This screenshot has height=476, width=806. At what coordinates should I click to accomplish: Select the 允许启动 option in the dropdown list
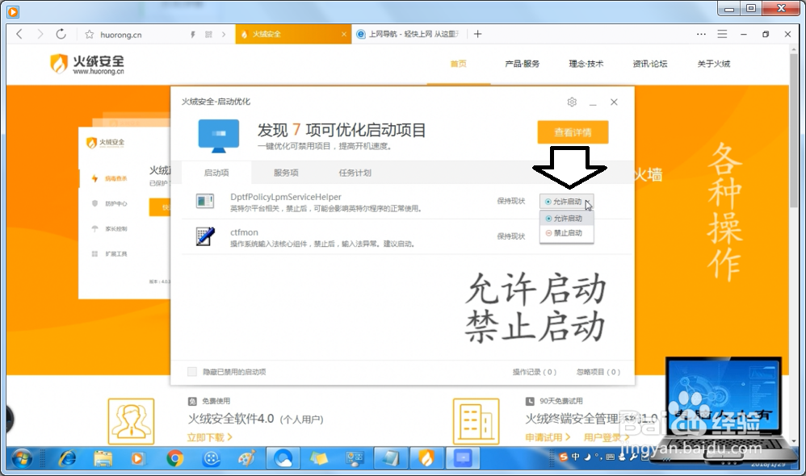tap(566, 218)
